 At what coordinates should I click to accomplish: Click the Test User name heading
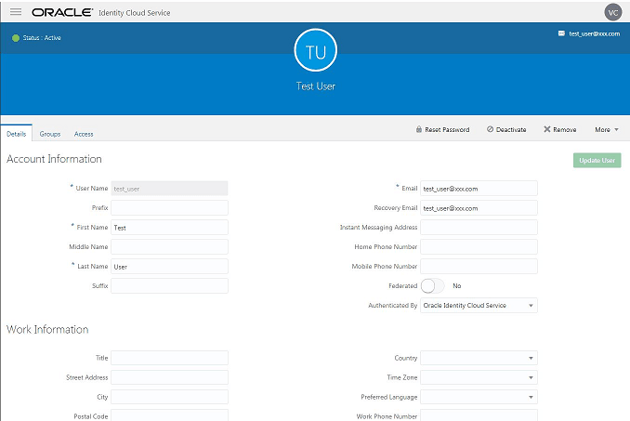[316, 86]
